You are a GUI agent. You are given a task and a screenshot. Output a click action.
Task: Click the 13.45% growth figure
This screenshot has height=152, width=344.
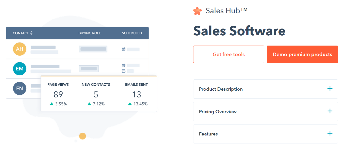point(140,104)
